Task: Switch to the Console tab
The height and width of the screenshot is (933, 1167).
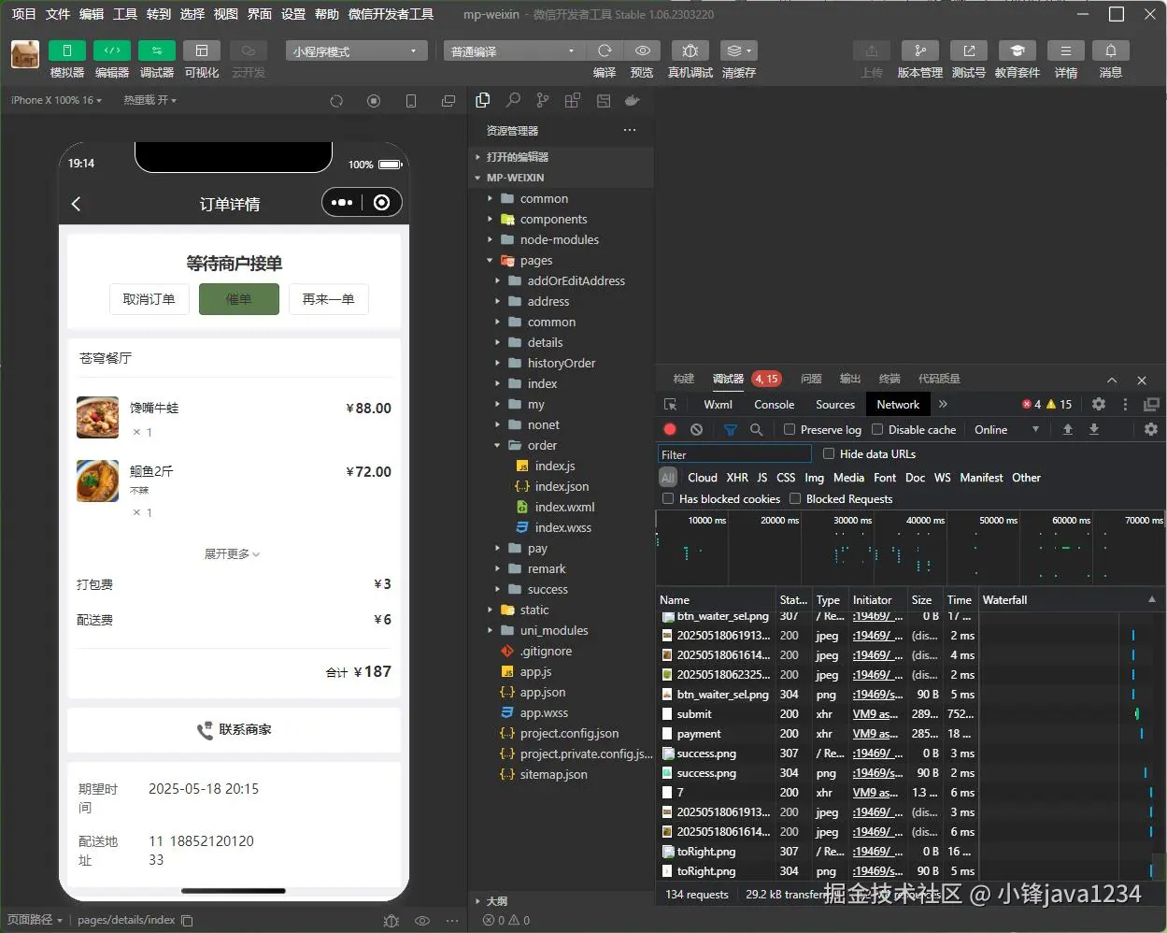Action: point(775,404)
